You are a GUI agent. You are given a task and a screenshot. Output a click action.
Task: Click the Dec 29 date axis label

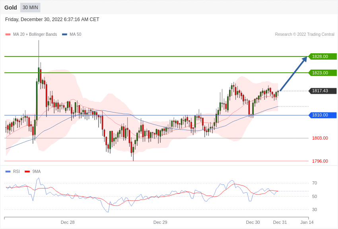click(160, 222)
